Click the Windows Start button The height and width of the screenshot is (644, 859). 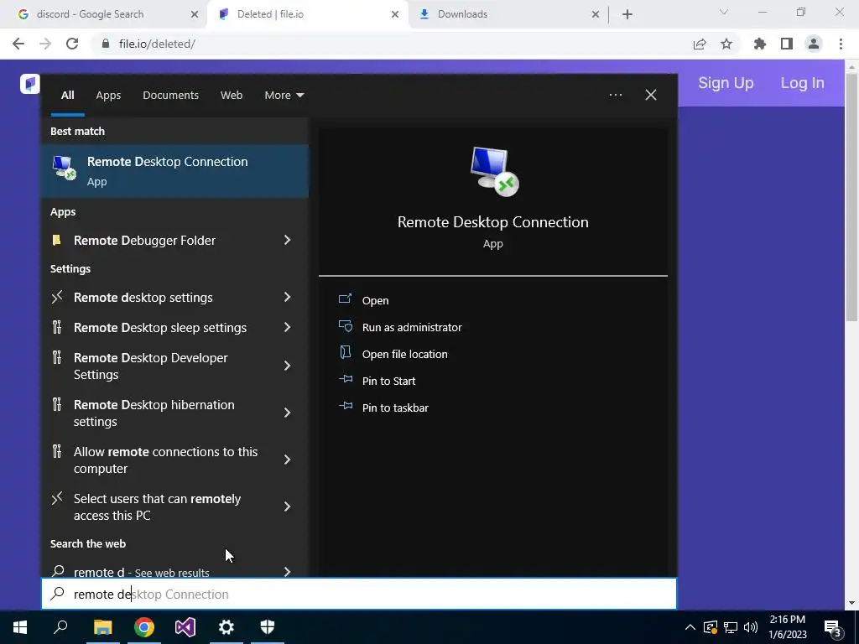20,627
